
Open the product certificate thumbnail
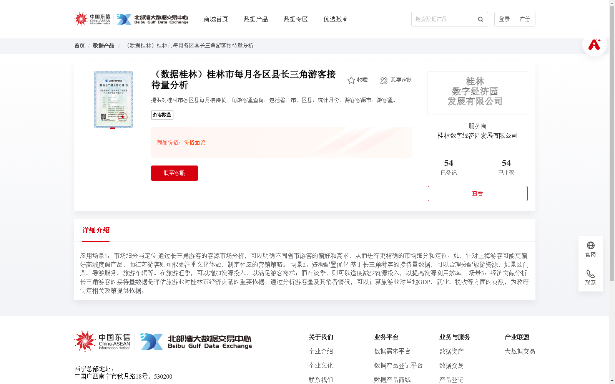click(x=113, y=99)
